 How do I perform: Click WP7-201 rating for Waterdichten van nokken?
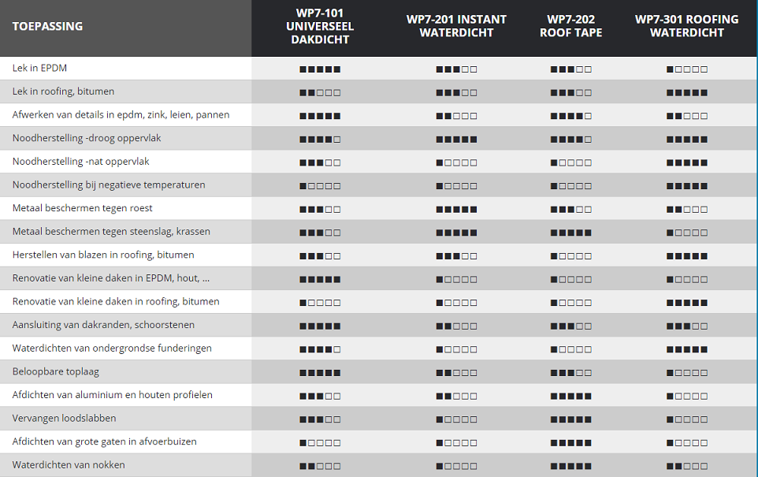point(456,466)
